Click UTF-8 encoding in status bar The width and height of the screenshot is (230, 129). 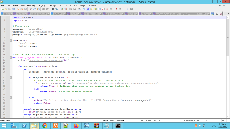pyautogui.click(x=205, y=121)
